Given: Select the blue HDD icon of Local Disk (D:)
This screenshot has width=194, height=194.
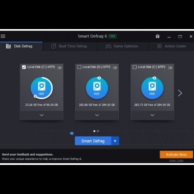Looking at the screenshot, I should pos(97,88).
